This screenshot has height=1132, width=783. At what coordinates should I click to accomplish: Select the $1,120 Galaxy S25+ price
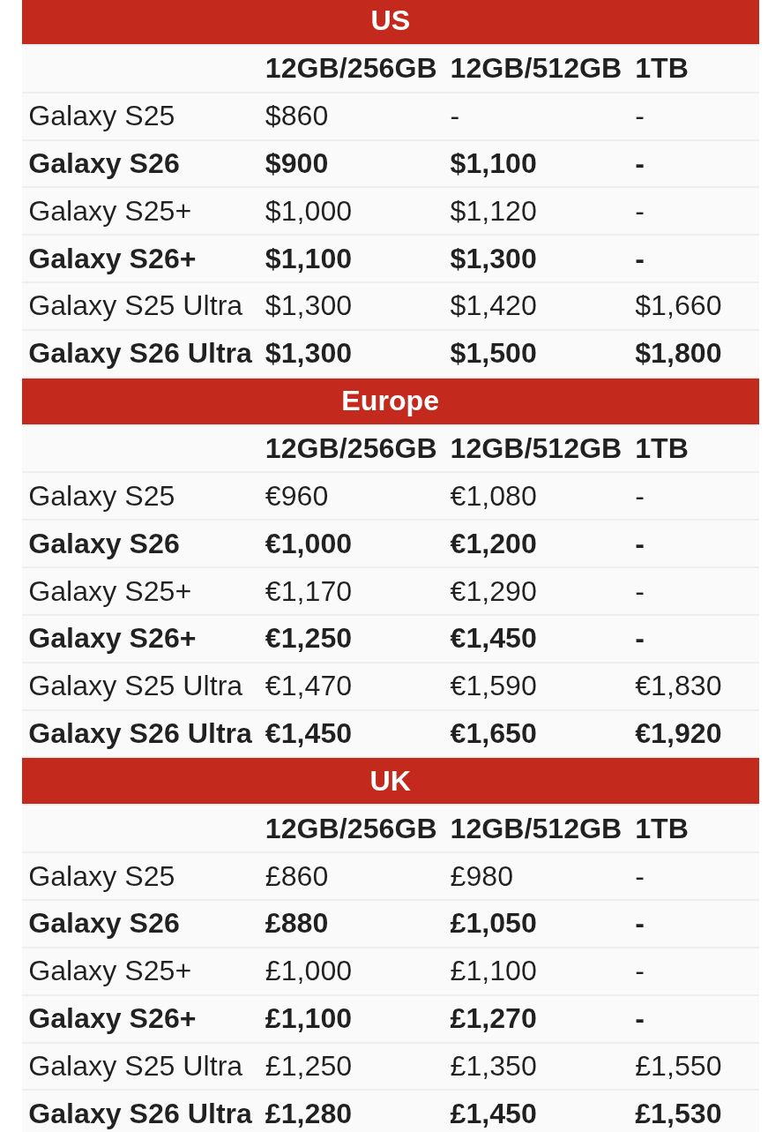[494, 211]
